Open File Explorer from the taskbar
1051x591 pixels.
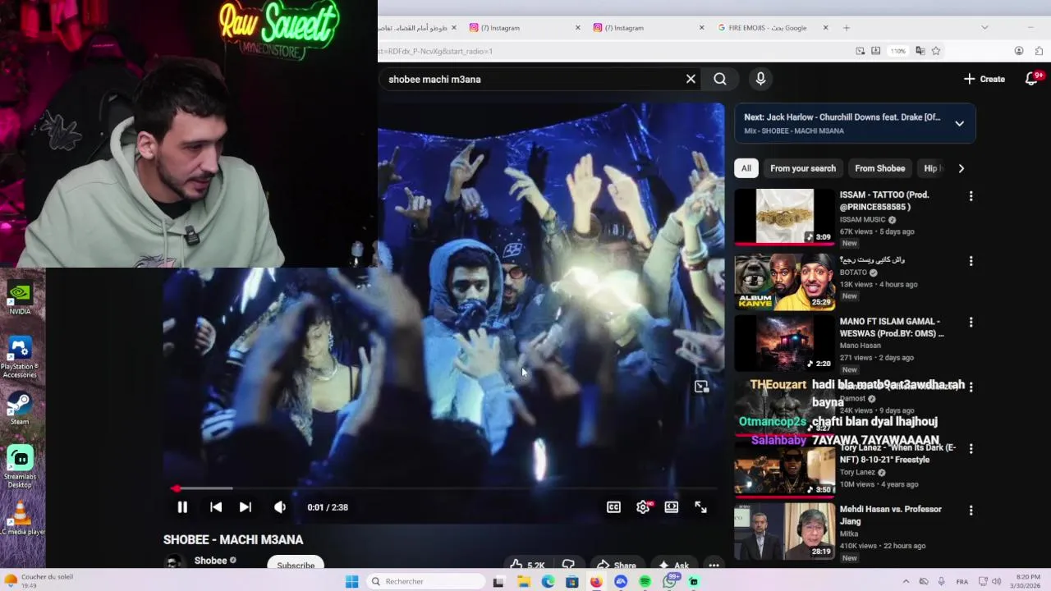point(523,581)
